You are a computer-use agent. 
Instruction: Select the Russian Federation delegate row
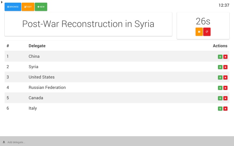[117, 87]
